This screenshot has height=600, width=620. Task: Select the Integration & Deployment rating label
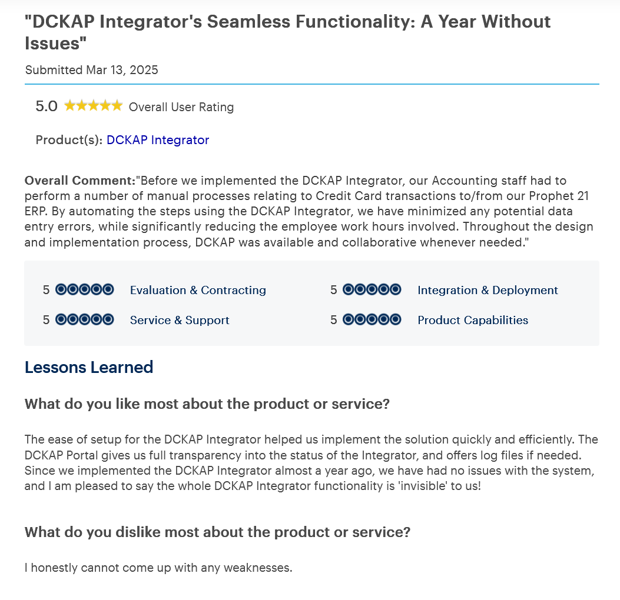coord(488,290)
